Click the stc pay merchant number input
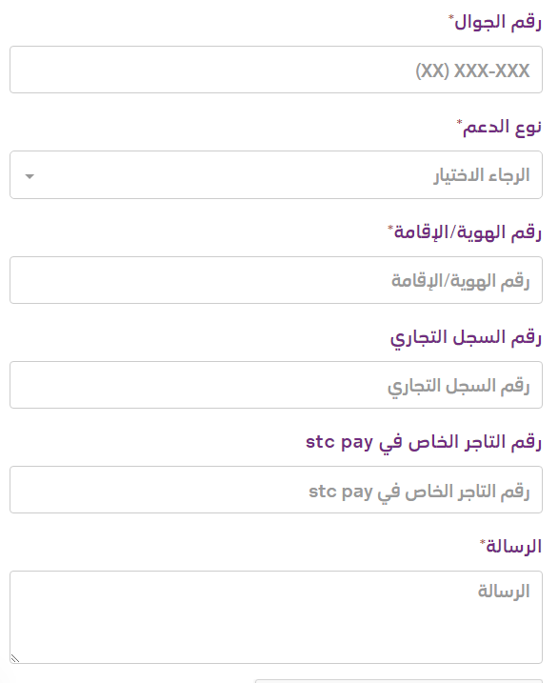Screen dimensions: 558x683 [x=276, y=490]
